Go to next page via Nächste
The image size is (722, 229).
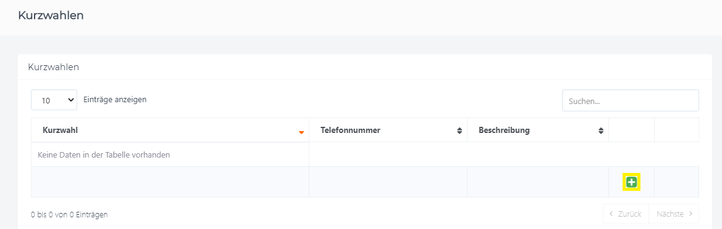tap(674, 214)
